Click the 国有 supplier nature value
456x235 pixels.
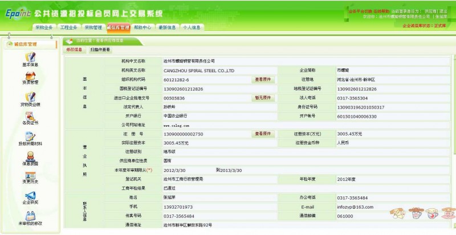168,160
